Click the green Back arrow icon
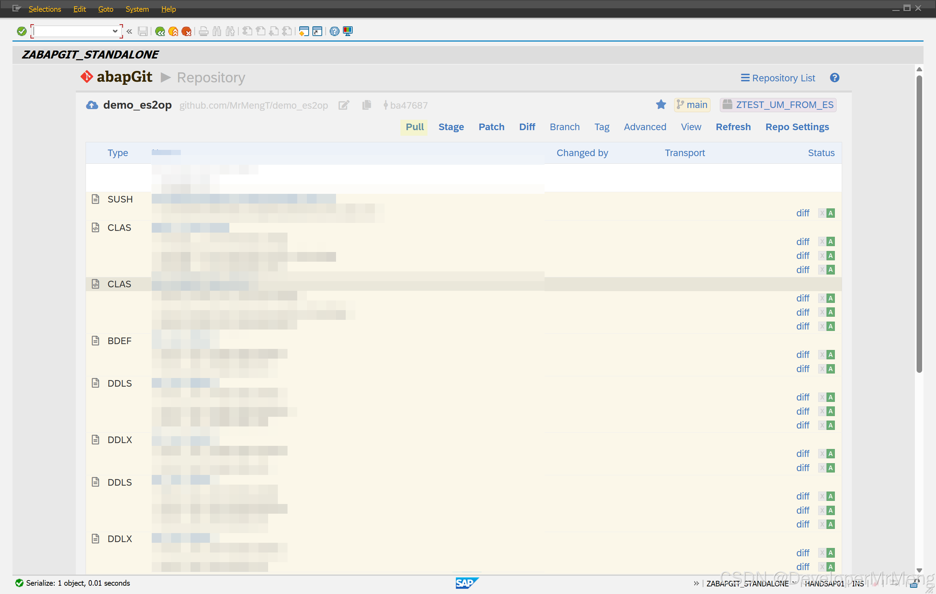 point(160,31)
